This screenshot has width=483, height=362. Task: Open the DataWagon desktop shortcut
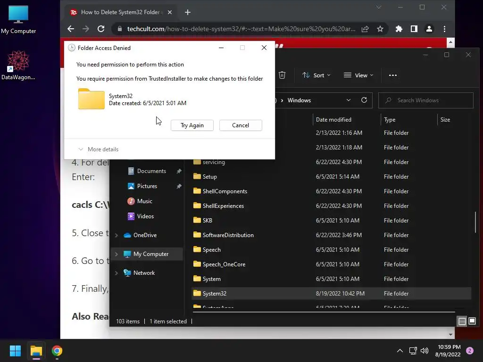[x=18, y=65]
